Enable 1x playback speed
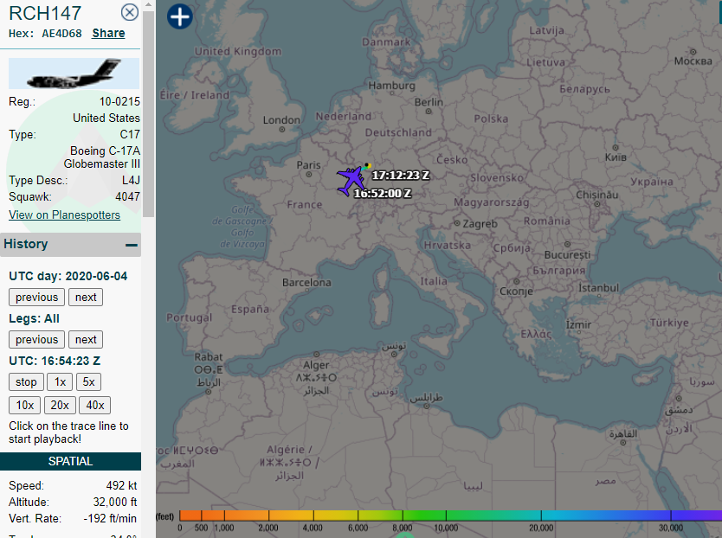The height and width of the screenshot is (538, 722). point(59,381)
